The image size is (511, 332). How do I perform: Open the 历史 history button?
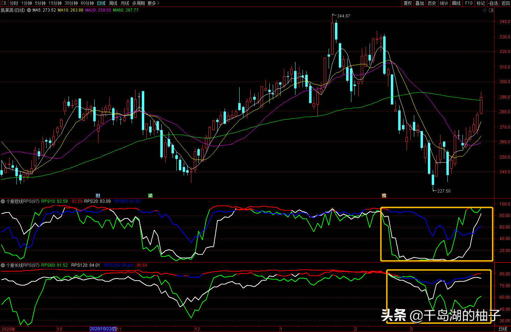432,3
